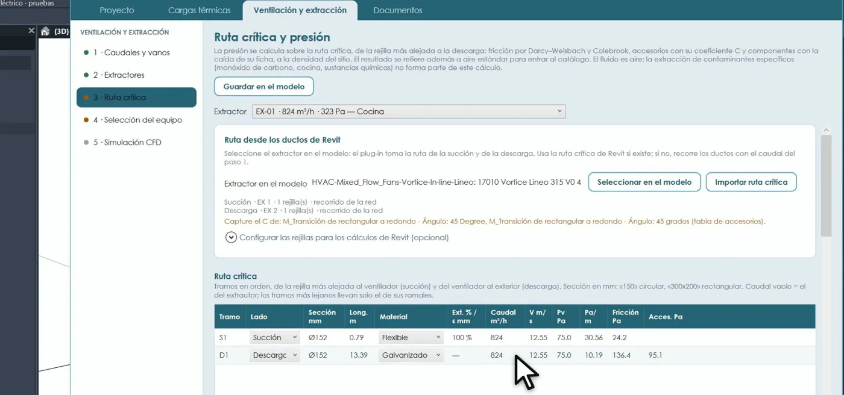844x395 pixels.
Task: Select the Ventilación y extracción tab
Action: click(x=300, y=10)
